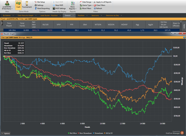
Task: Close the Cash Results Graph tab
Action: pyautogui.click(x=36, y=15)
